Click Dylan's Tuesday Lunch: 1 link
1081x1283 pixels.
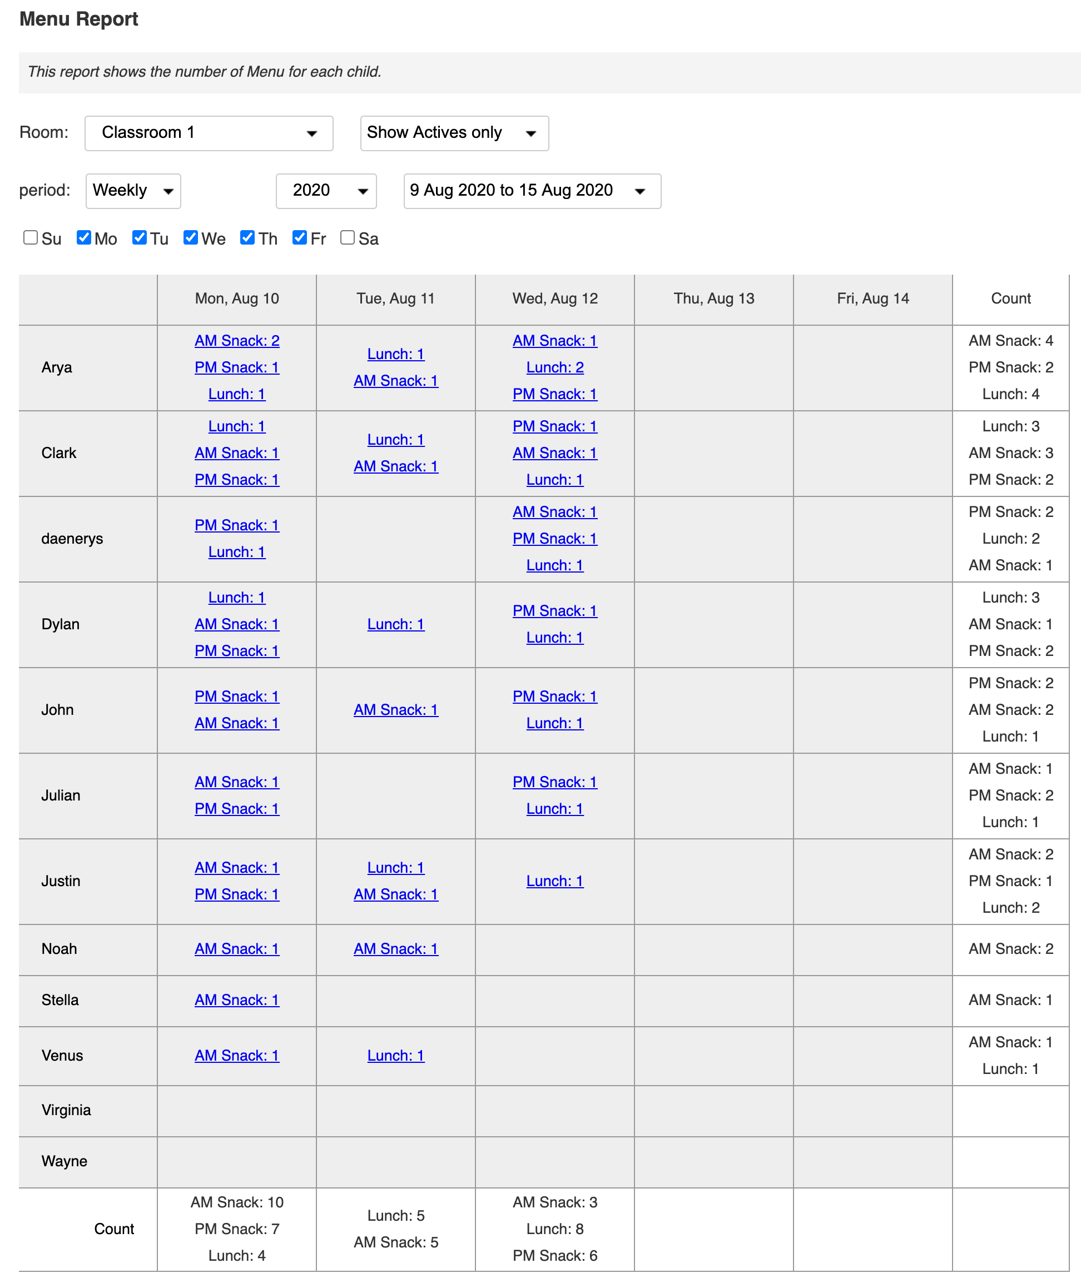point(395,624)
